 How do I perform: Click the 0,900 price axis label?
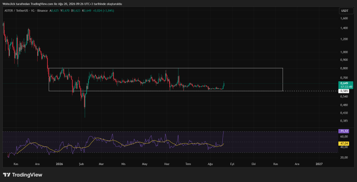[x=344, y=60]
